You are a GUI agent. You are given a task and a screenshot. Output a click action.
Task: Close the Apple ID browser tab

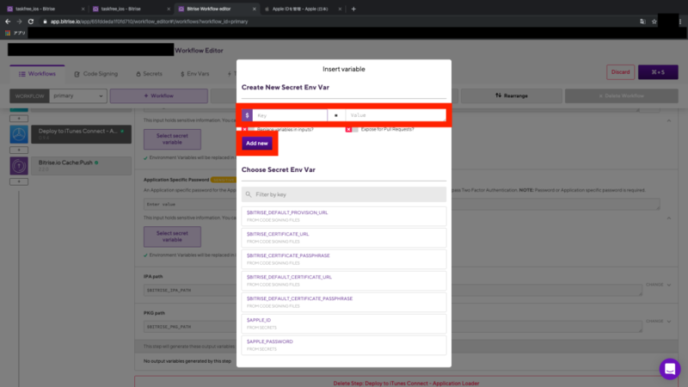340,9
